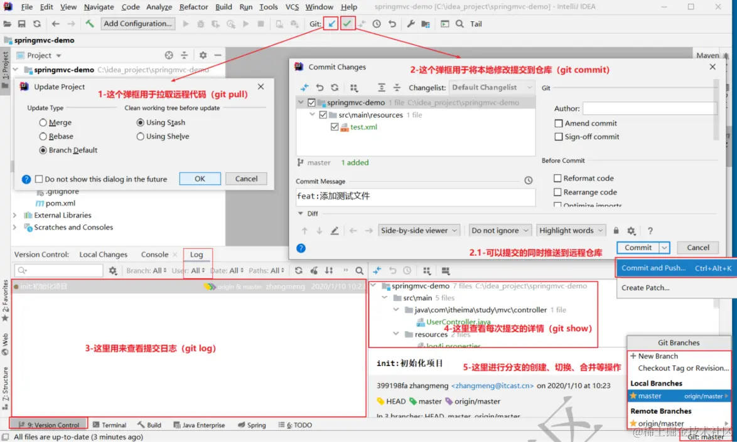
Task: Open the Highlight words dropdown
Action: click(571, 230)
